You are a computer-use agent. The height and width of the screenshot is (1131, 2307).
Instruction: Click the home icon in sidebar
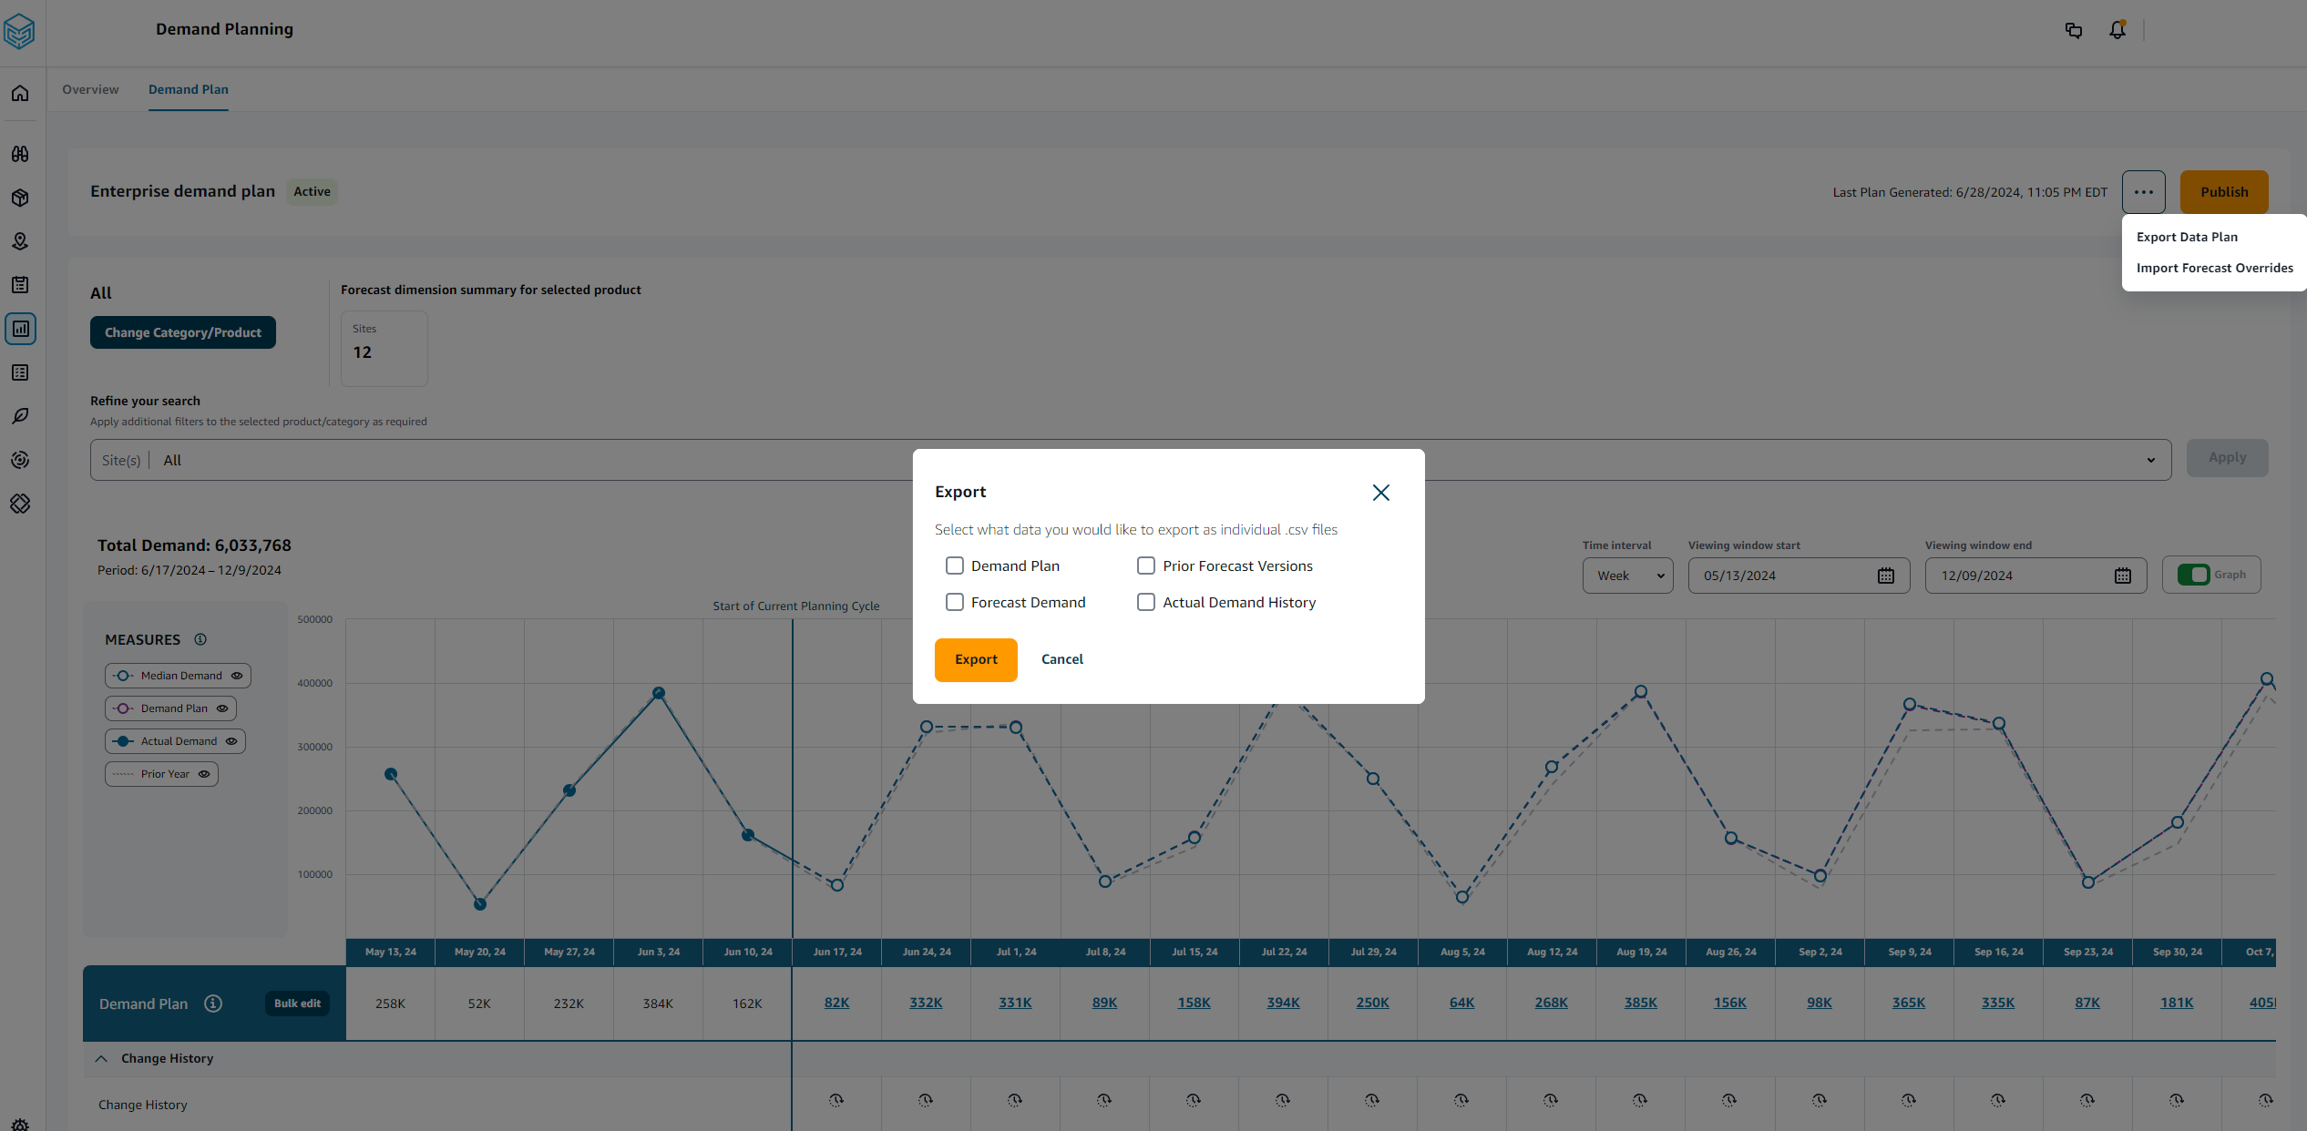(20, 94)
